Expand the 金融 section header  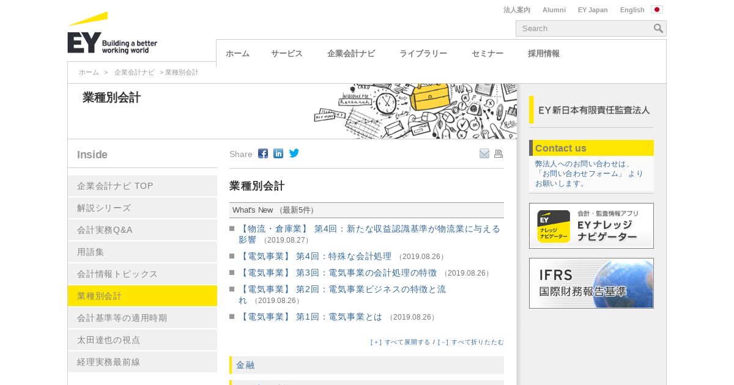[x=366, y=365]
